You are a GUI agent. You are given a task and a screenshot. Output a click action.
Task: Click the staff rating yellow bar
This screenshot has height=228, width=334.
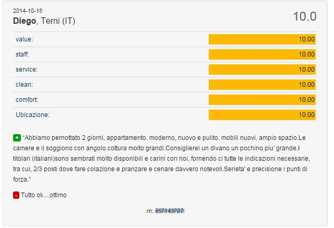tap(262, 54)
